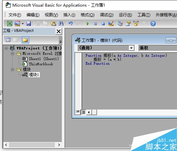Open the Project Explorer toolbar icon
This screenshot has height=151, width=177.
tap(121, 24)
